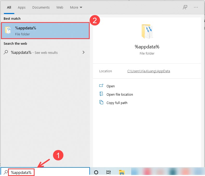205x176 pixels.
Task: Launch File Explorer from the taskbar
Action: (122, 172)
